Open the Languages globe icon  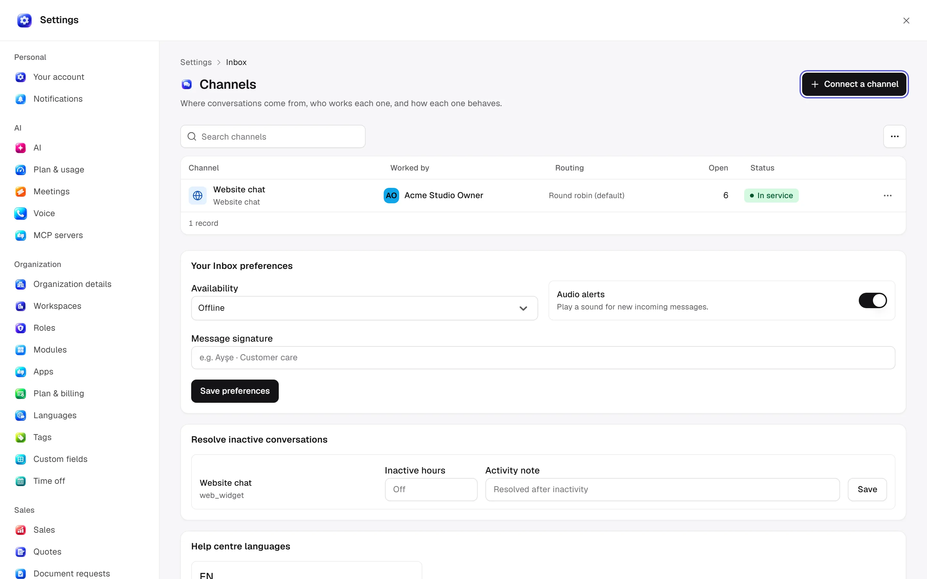tap(20, 415)
